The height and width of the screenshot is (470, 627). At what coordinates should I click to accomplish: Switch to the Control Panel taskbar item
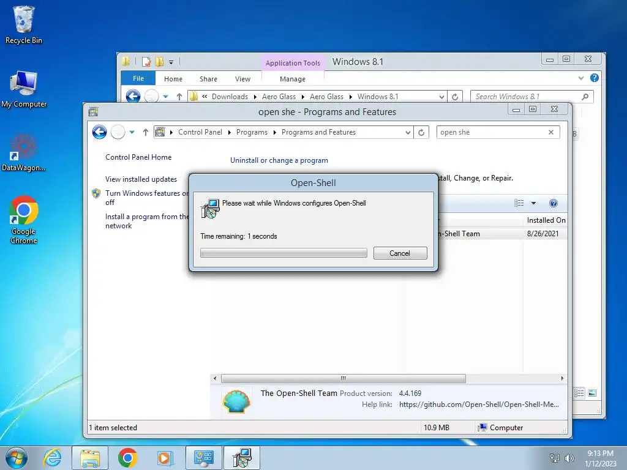tap(203, 458)
